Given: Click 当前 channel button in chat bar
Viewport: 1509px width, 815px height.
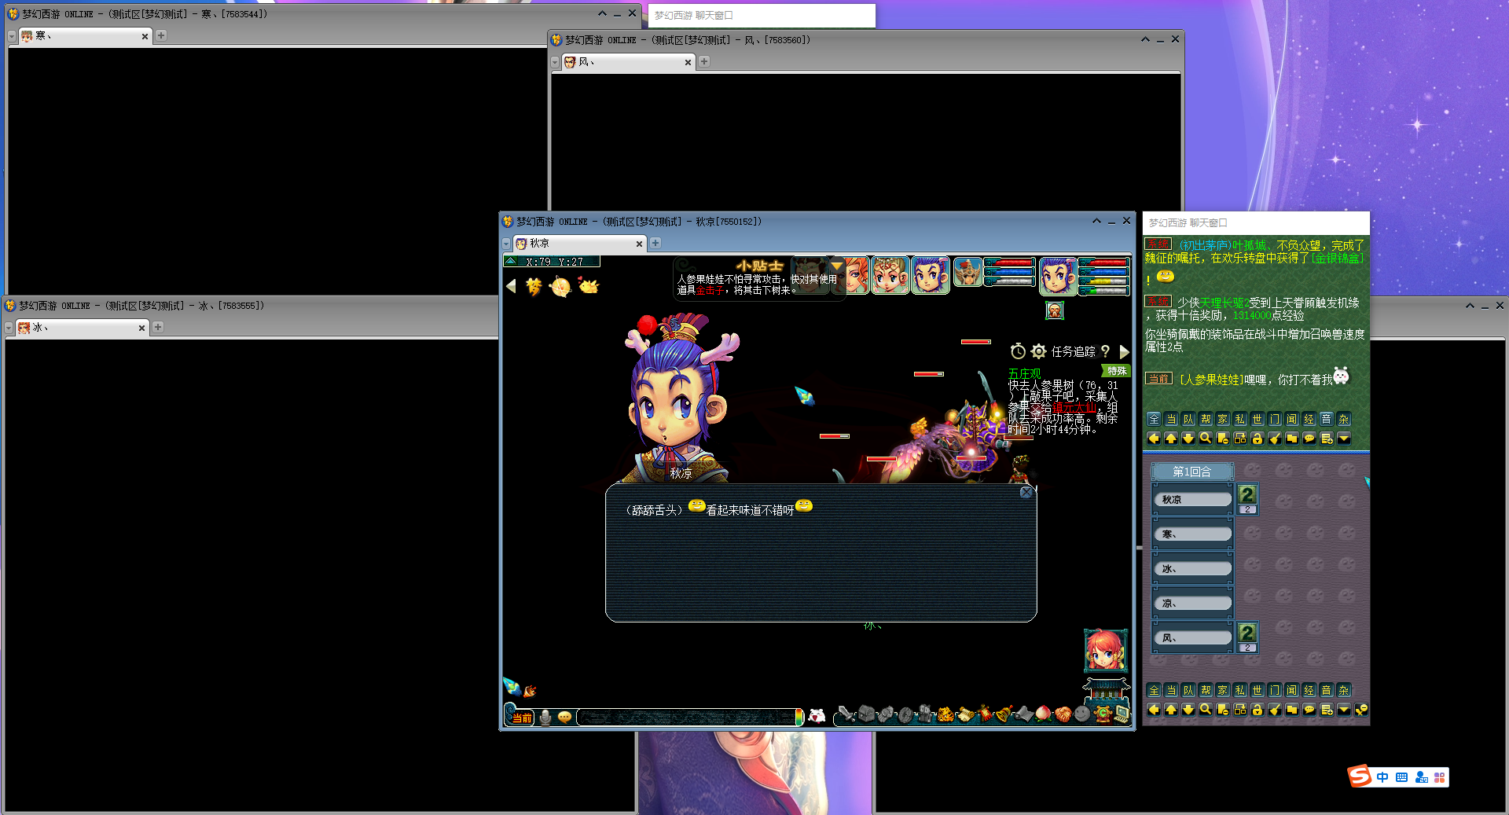Looking at the screenshot, I should point(522,718).
